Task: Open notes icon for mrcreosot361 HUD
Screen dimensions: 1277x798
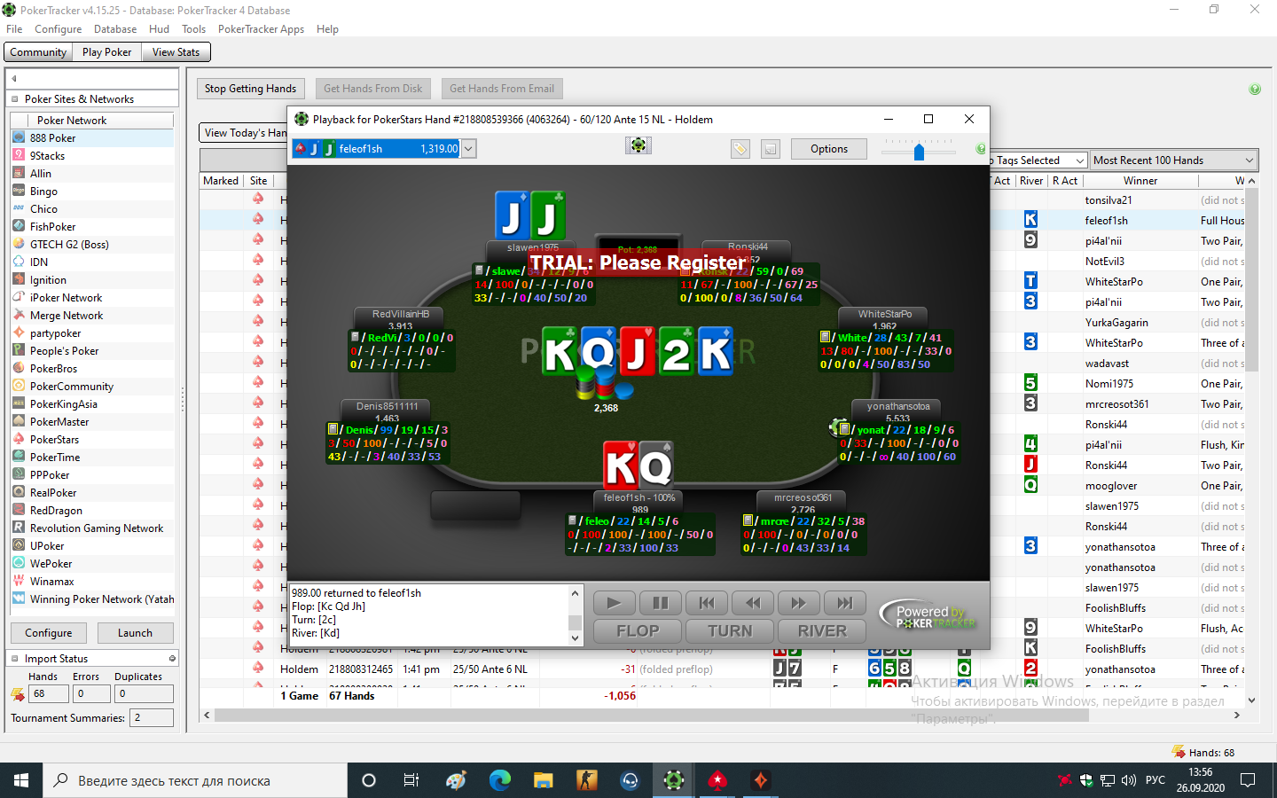Action: (x=748, y=520)
